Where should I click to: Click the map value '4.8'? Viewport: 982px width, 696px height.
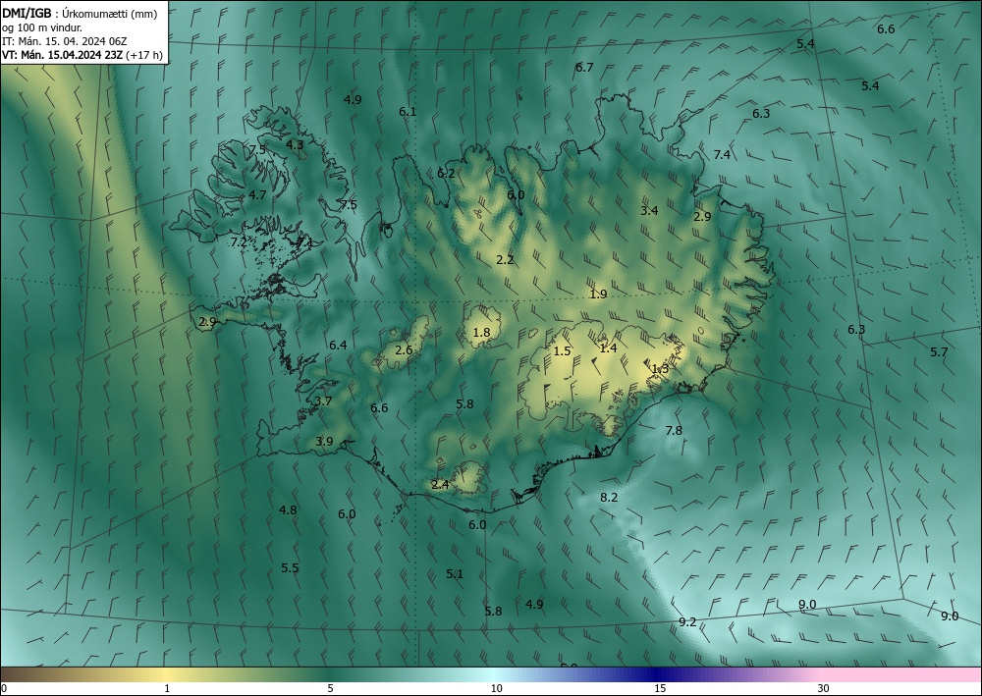[x=288, y=510]
